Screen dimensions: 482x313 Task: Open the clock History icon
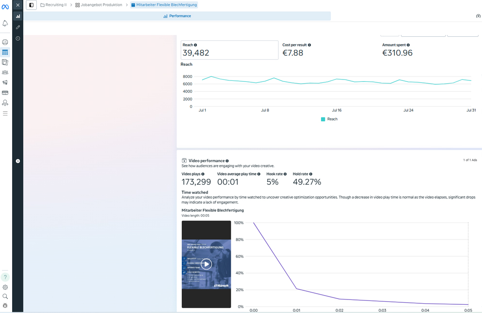(18, 38)
